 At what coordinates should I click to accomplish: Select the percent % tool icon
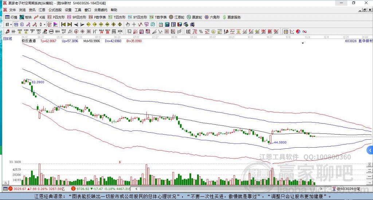point(201,31)
